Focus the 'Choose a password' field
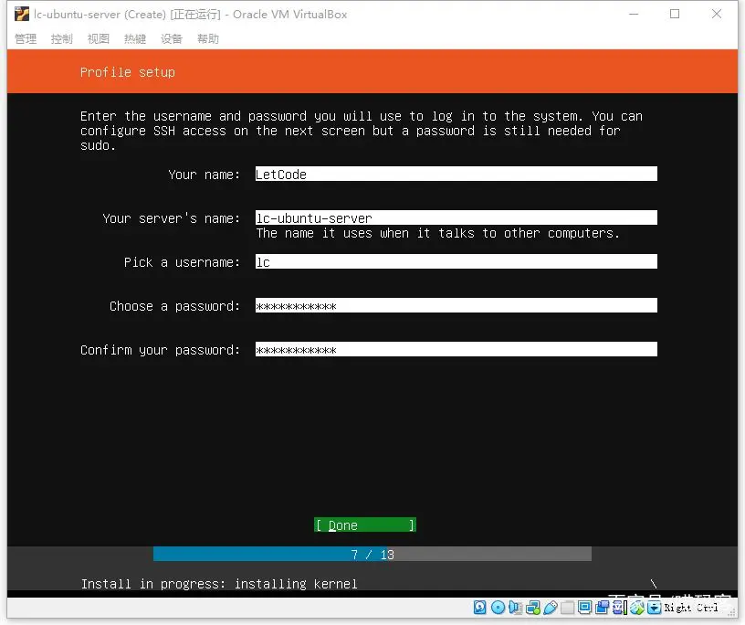Image resolution: width=745 pixels, height=625 pixels. click(456, 305)
